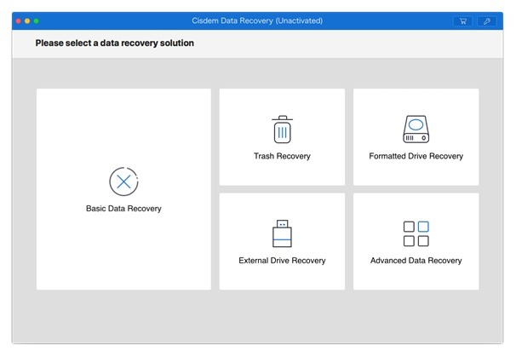Open "Trash Recovery" via its text label

coord(282,157)
